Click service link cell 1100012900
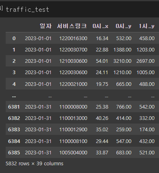 click(x=73, y=130)
